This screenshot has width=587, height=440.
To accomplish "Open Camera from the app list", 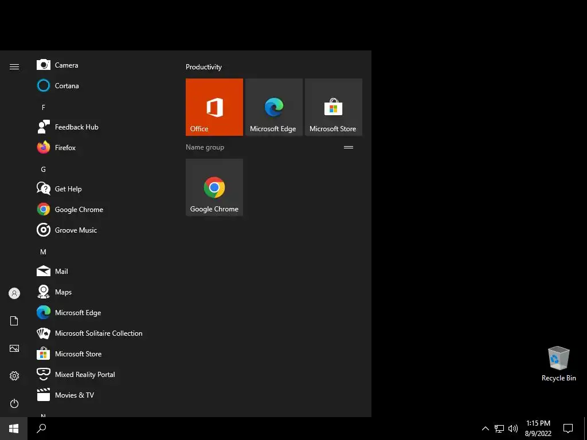I will (101, 65).
